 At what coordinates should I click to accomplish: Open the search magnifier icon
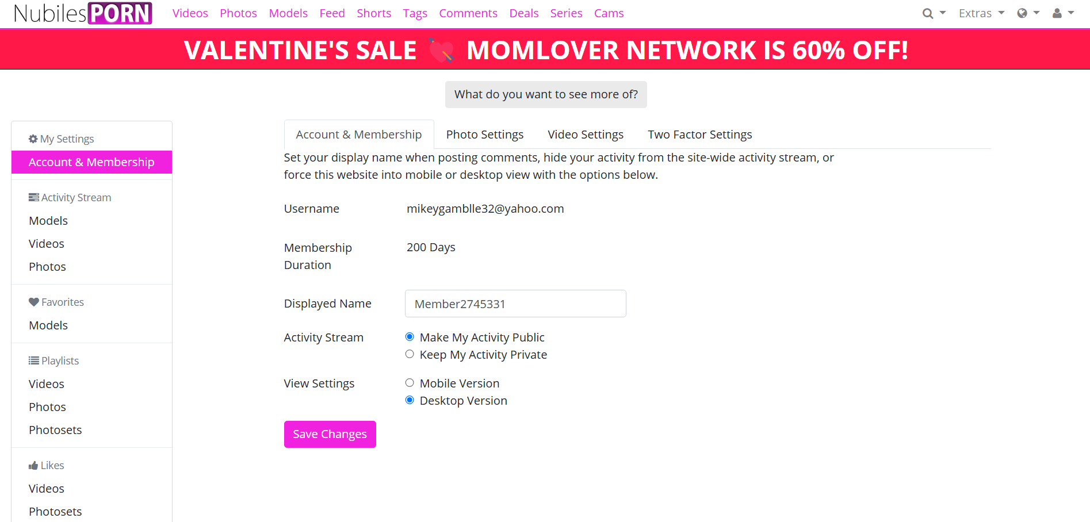point(927,13)
